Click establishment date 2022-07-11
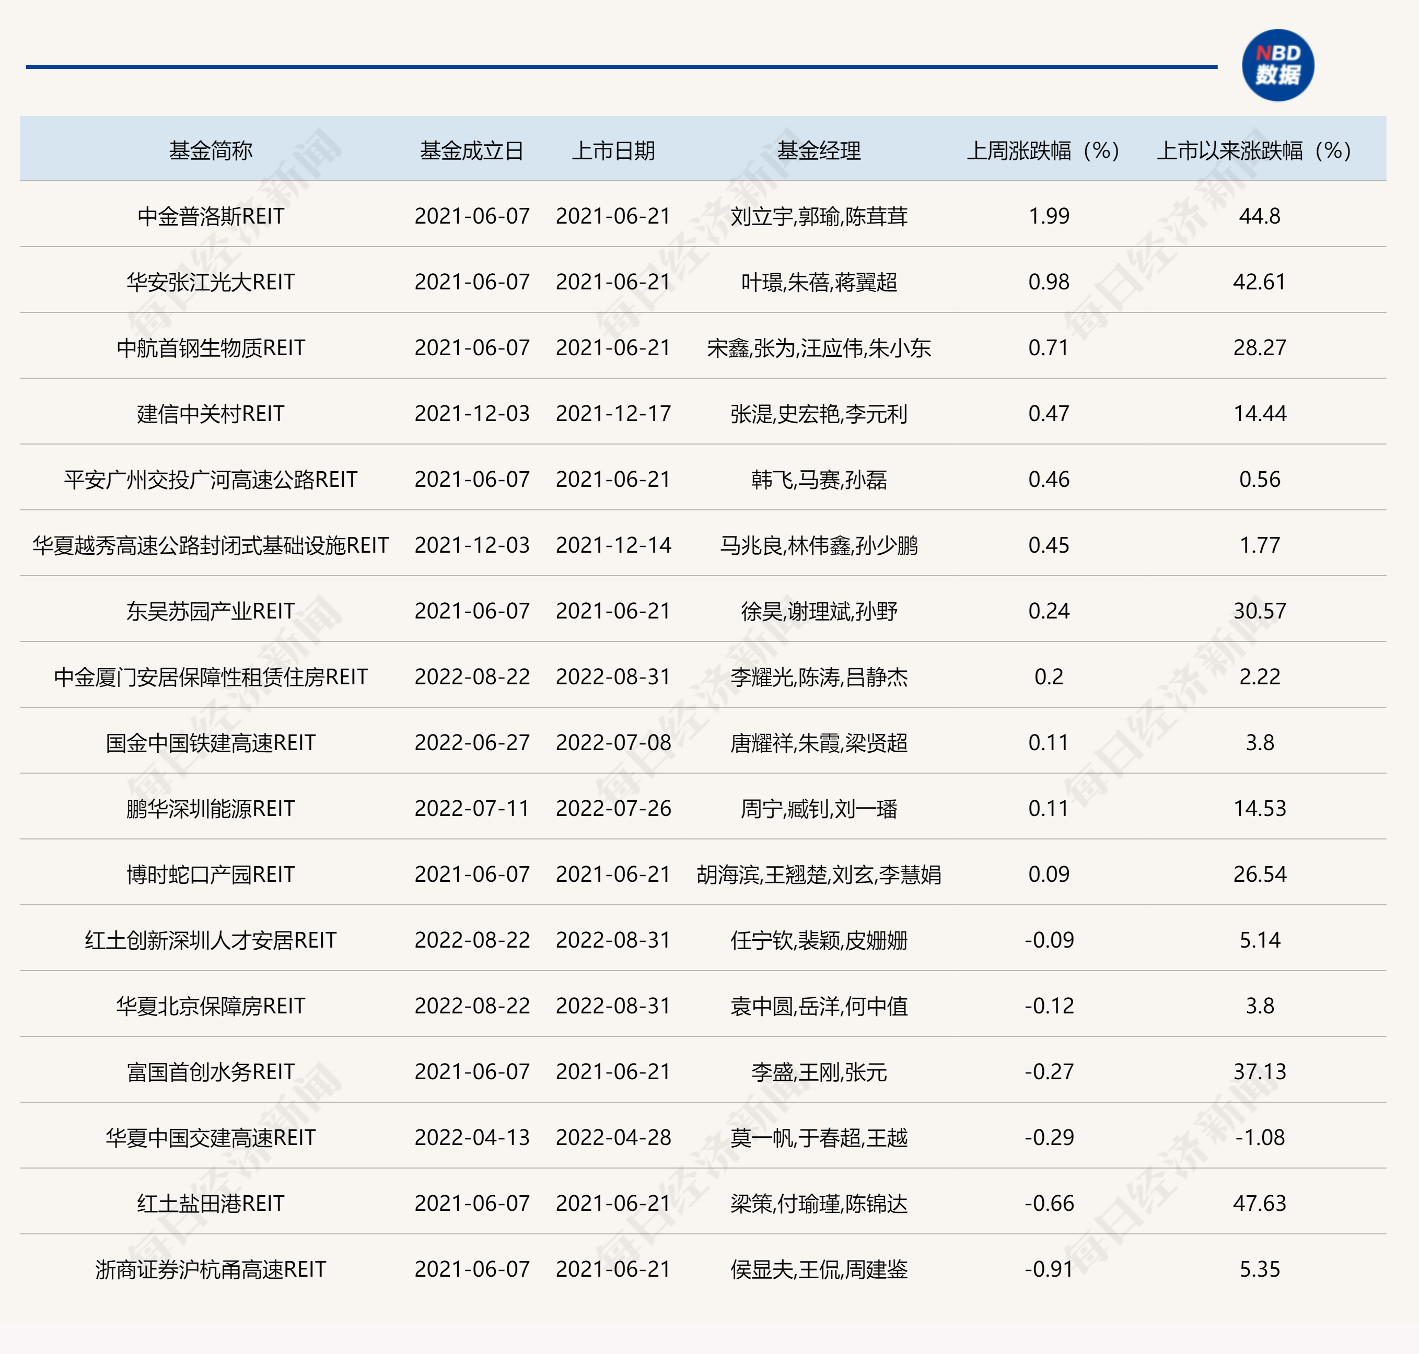 [x=472, y=808]
